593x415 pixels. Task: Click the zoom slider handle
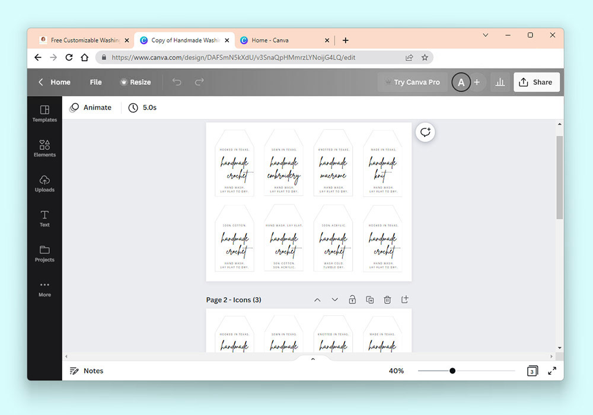click(x=452, y=371)
